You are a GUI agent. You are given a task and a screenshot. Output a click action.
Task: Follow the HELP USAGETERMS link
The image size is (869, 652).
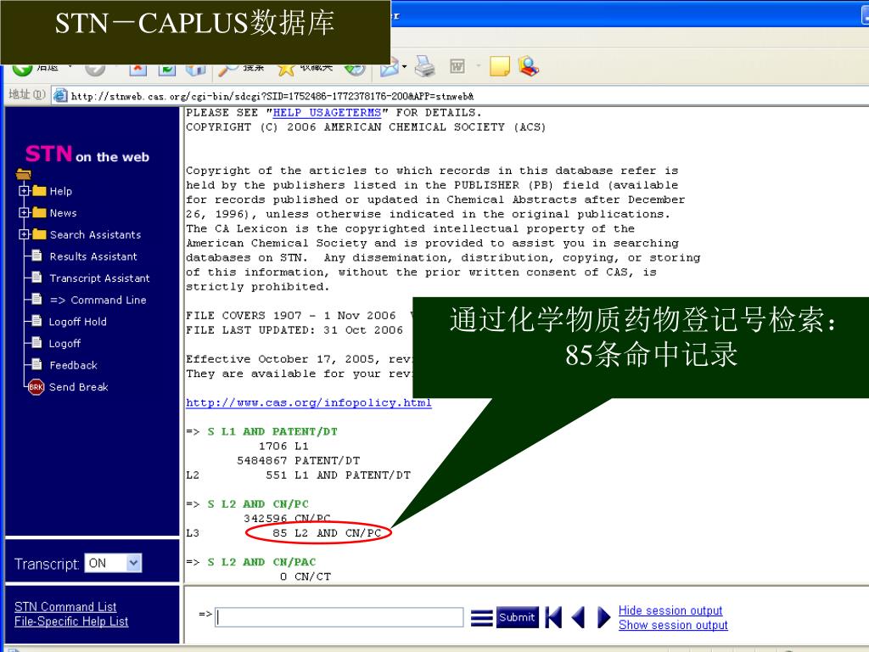point(327,113)
